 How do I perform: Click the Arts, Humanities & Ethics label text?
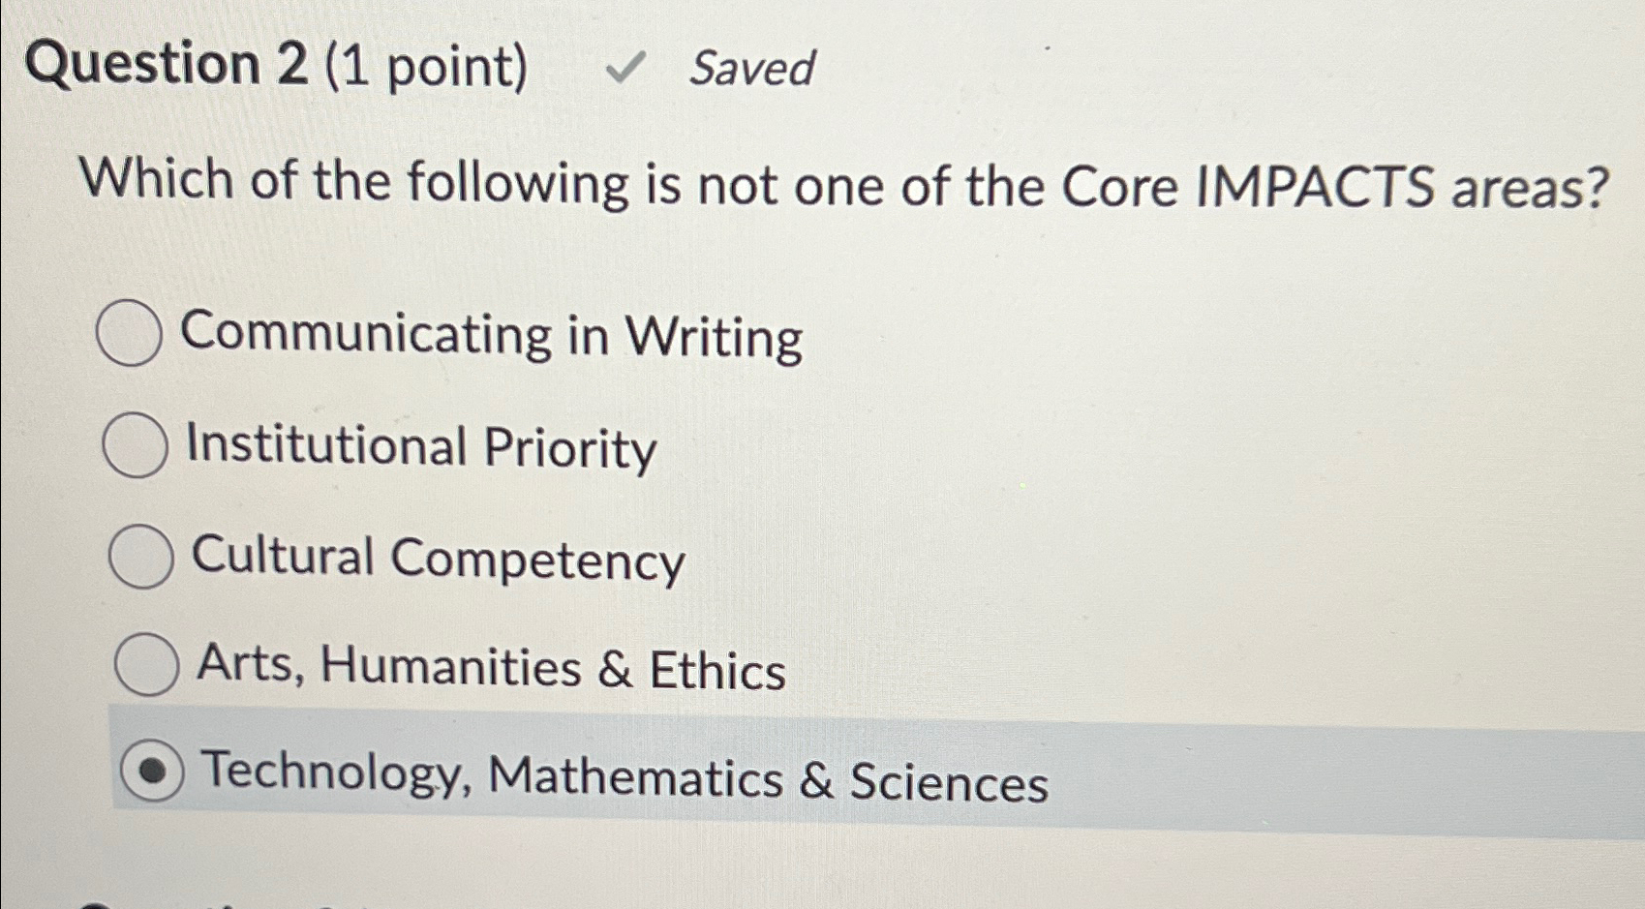tap(487, 668)
